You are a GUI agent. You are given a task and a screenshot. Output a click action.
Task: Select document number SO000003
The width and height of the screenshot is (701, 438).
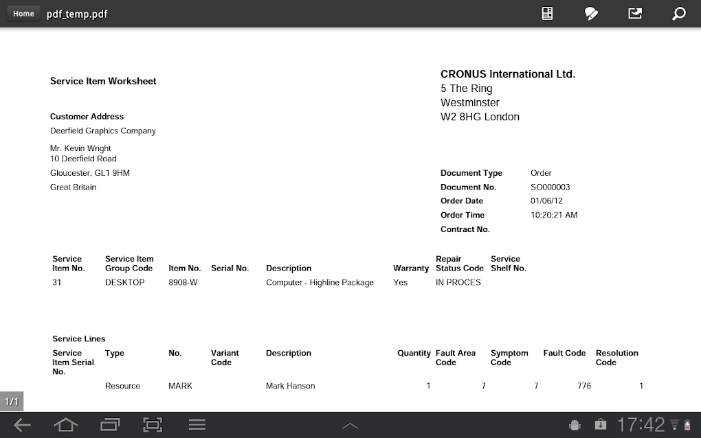(550, 187)
